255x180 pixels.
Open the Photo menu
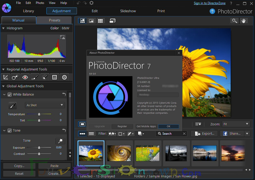tap(40, 3)
